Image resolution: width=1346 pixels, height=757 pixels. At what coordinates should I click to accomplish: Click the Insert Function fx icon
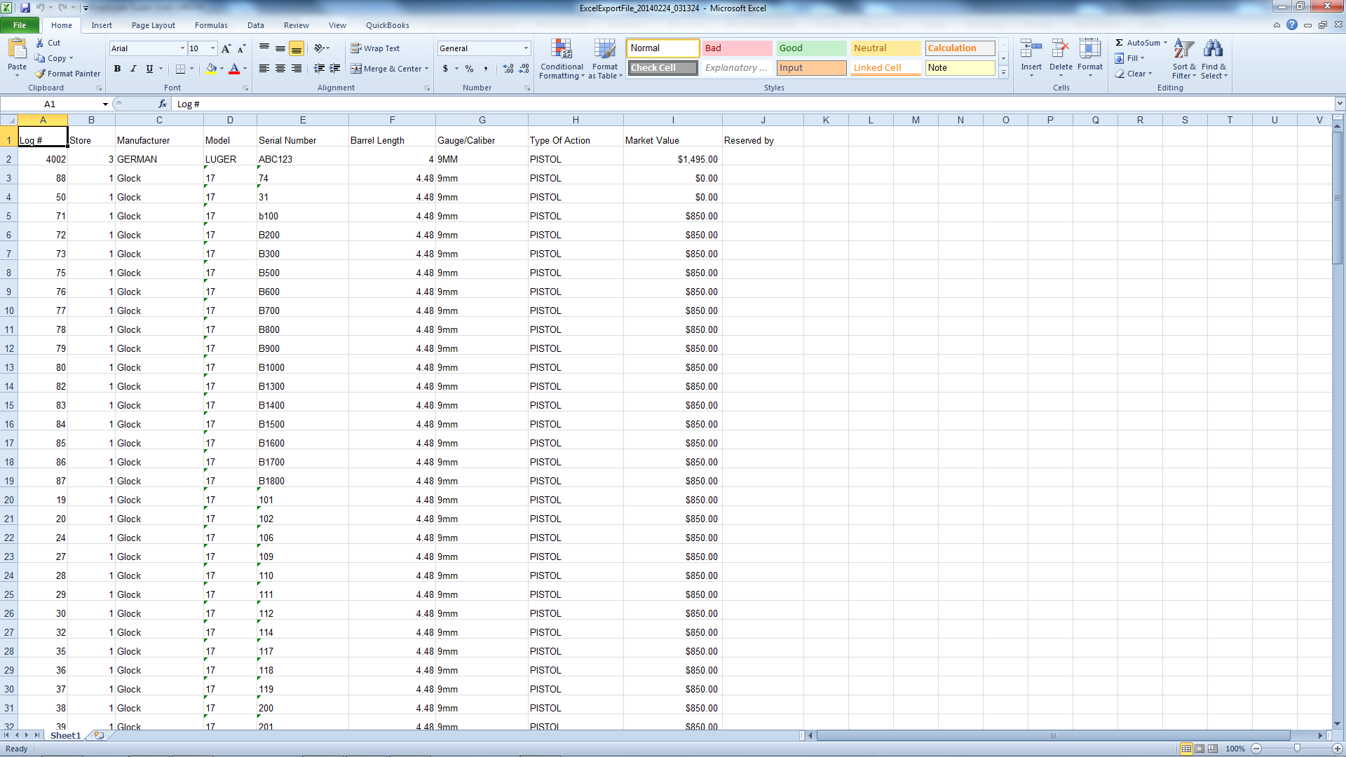point(163,104)
